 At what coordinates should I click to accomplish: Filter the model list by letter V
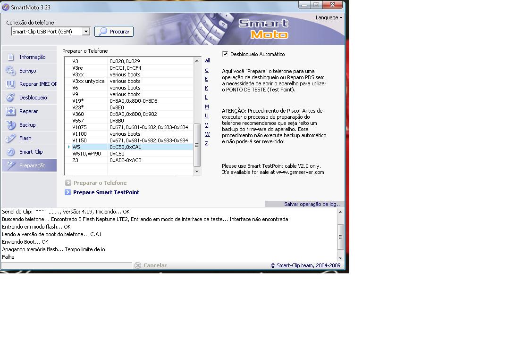(x=207, y=125)
